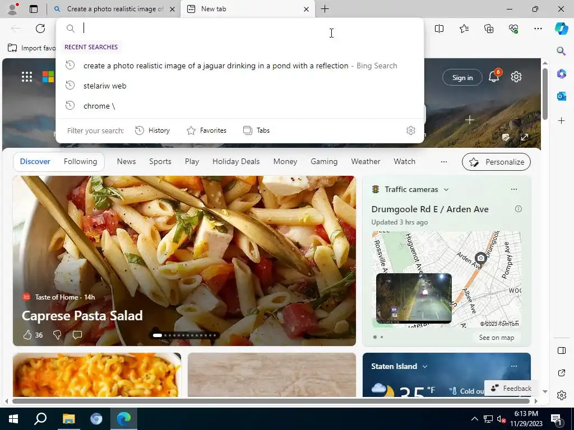Click into the address bar search field
574x430 pixels.
point(240,28)
